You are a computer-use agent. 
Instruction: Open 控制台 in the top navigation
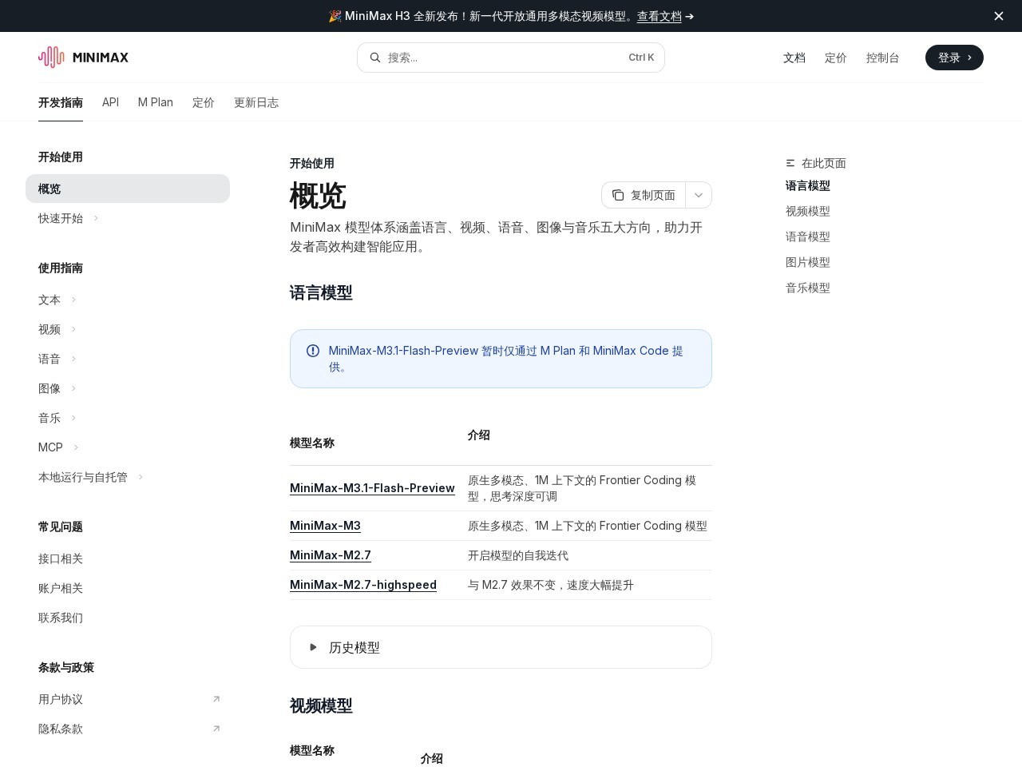click(882, 58)
